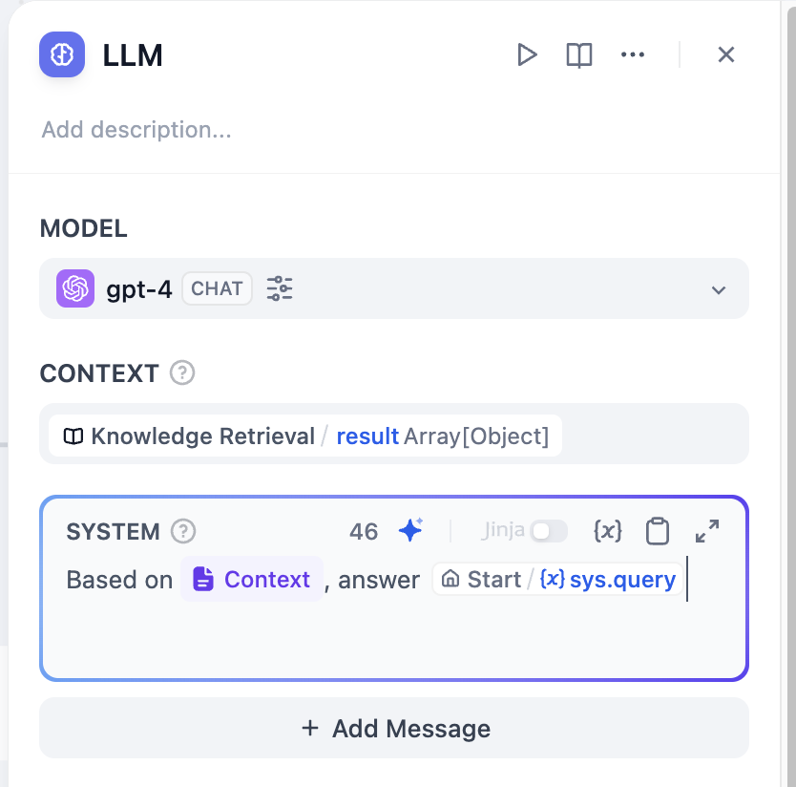Copy the system prompt to clipboard
Viewport: 796px width, 787px height.
658,531
